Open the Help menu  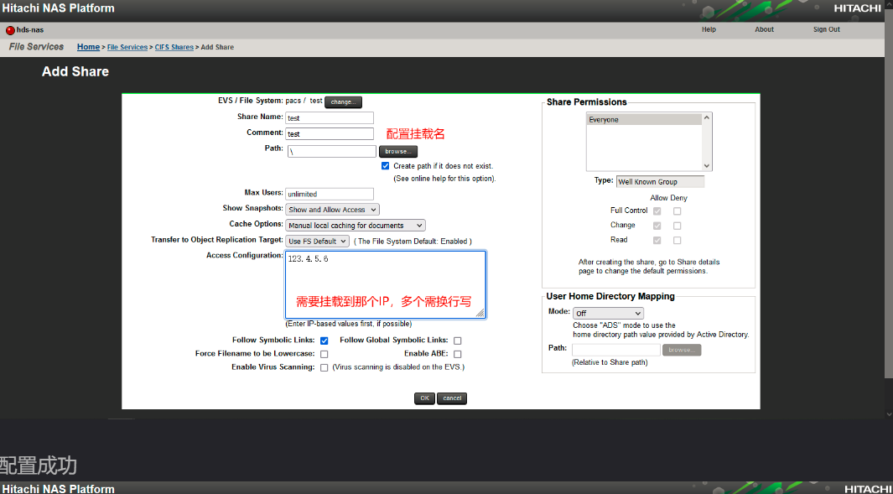tap(709, 29)
